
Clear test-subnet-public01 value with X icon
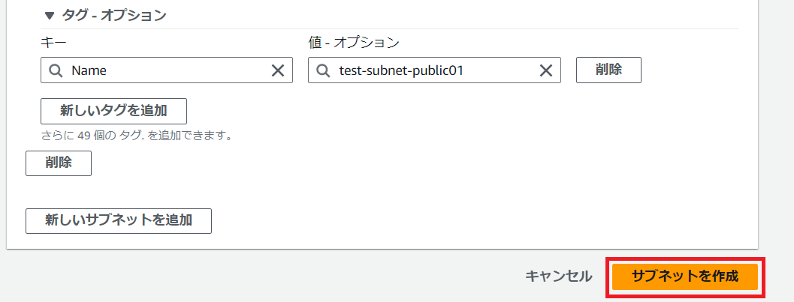click(546, 70)
